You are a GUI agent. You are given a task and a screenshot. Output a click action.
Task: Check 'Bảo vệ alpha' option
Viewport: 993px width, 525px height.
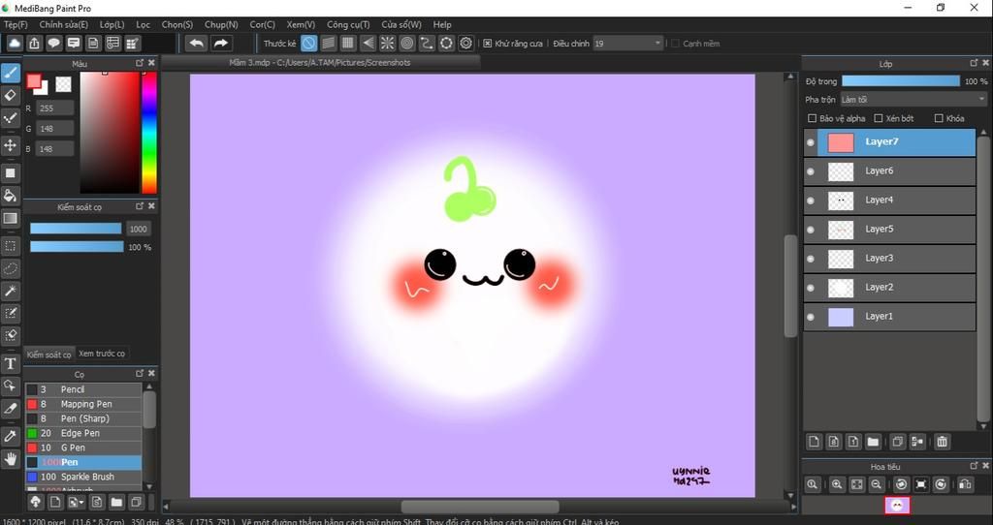click(x=812, y=118)
